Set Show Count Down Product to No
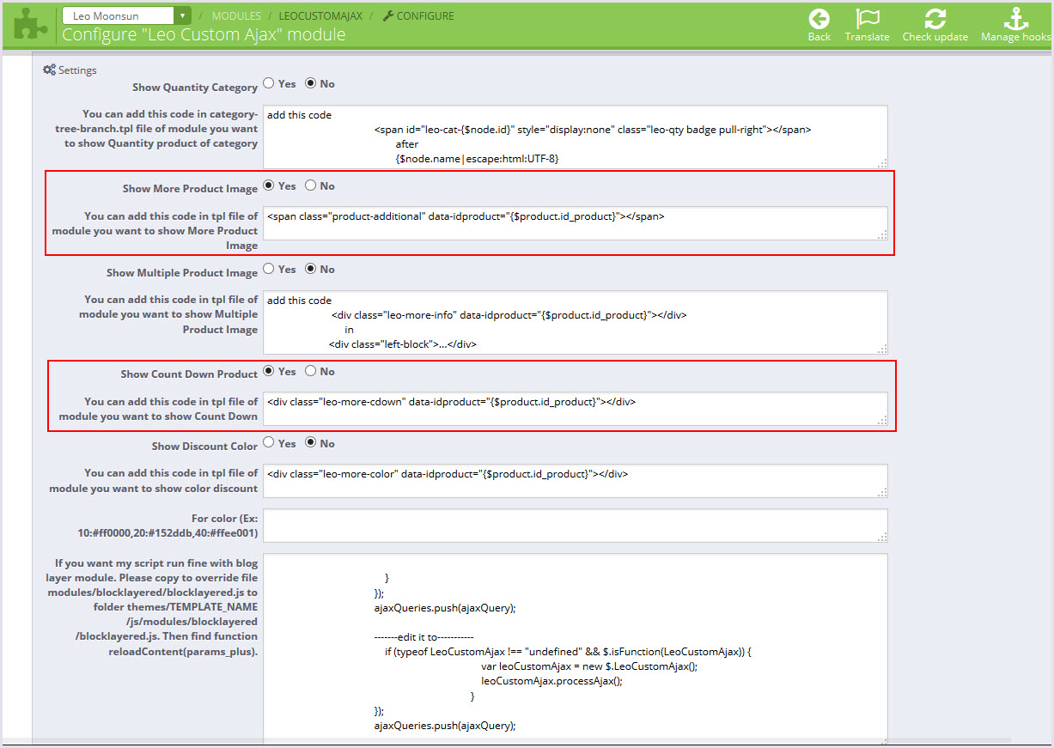1054x748 pixels. pos(311,371)
